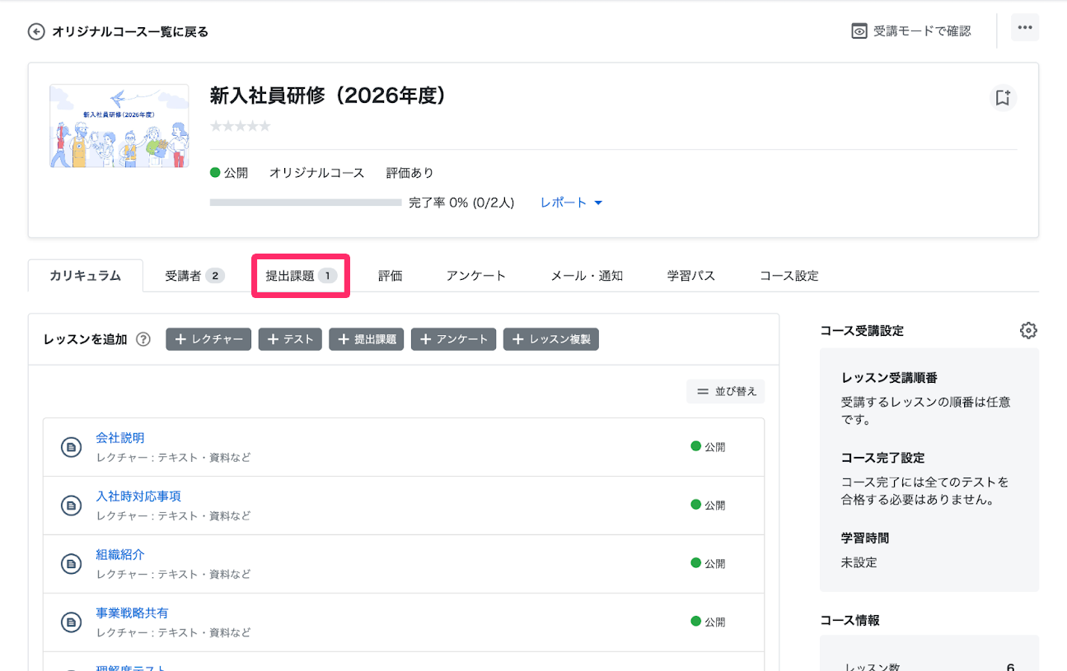
Task: Click the document icon for 事業戦略共有
Action: [72, 622]
